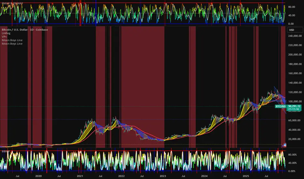Click the current price label 90,291.12

[294, 106]
